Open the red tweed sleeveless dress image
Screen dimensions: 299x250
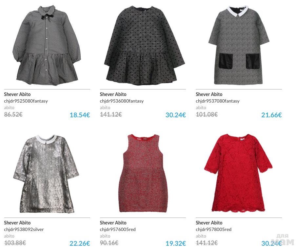coord(143,173)
